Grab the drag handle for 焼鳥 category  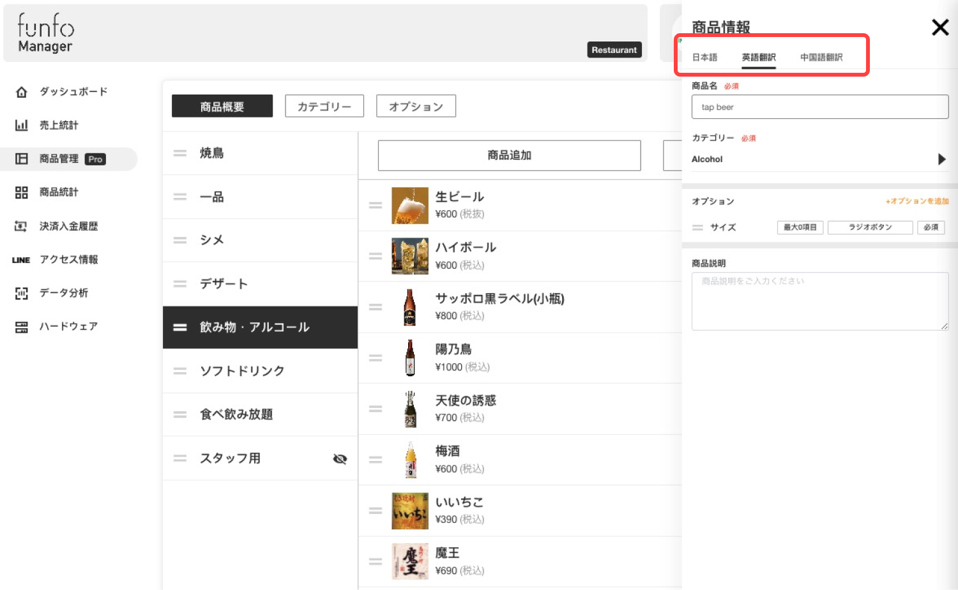pos(180,153)
